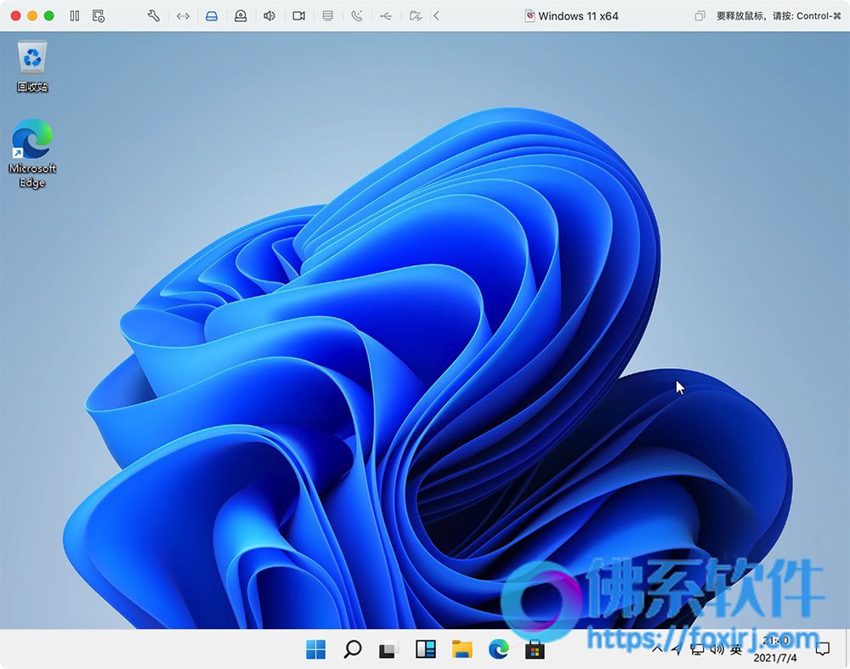Click the hard disk device icon
The image size is (850, 669).
click(212, 16)
